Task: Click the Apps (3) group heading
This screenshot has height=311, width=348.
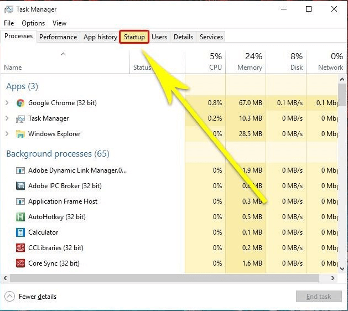Action: 22,86
